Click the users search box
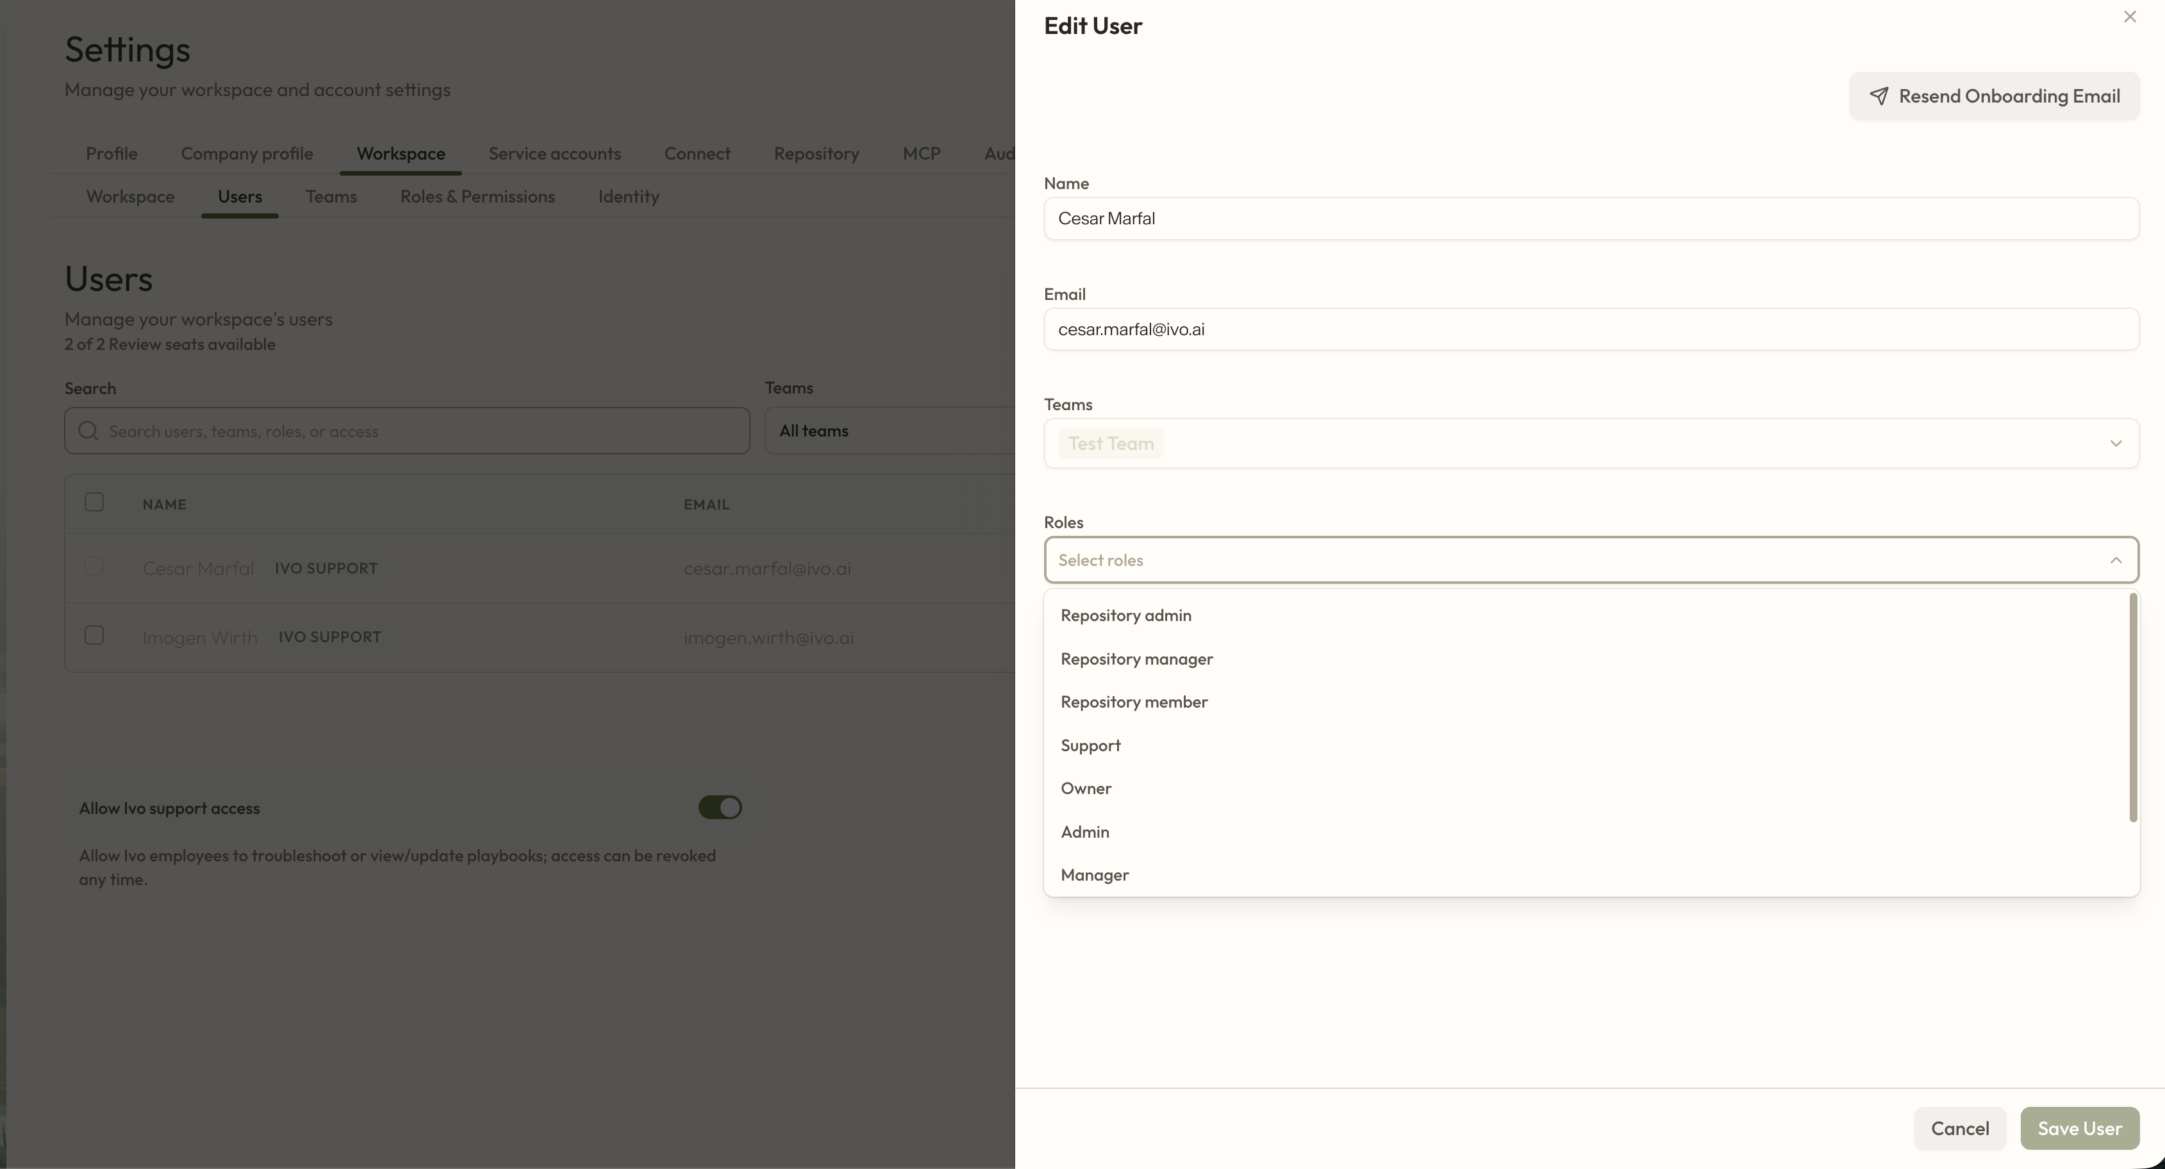 click(x=407, y=431)
